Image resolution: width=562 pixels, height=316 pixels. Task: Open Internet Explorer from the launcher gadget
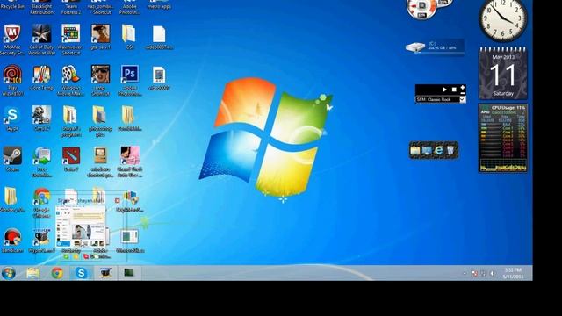[x=439, y=150]
